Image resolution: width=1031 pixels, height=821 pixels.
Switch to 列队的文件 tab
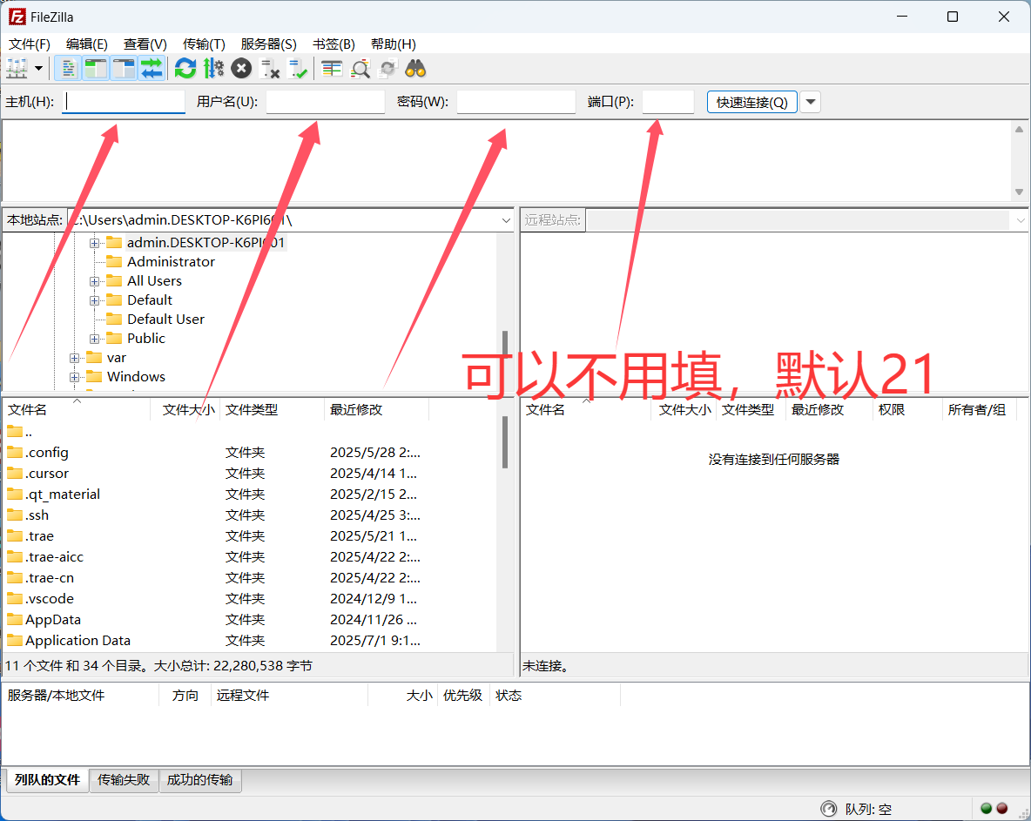[x=47, y=780]
